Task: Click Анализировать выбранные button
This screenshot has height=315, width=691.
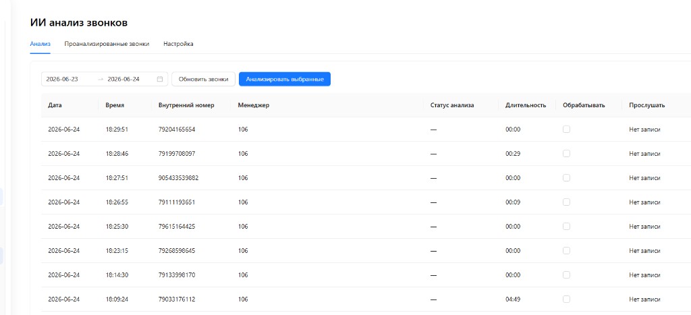Action: pyautogui.click(x=285, y=80)
